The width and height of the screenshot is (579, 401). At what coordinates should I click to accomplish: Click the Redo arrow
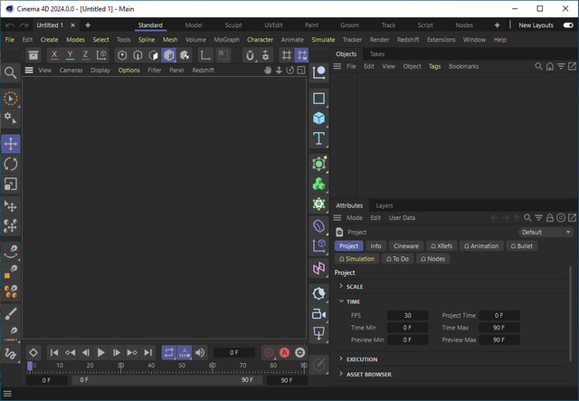[24, 25]
